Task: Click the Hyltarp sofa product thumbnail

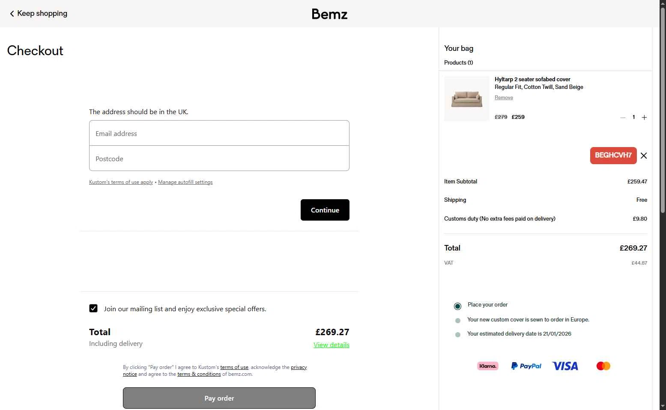Action: (467, 99)
